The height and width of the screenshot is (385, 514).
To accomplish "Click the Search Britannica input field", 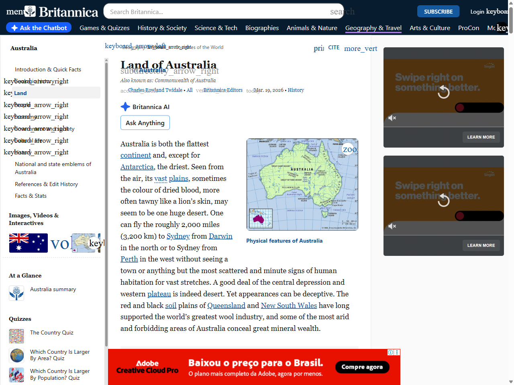I will coord(223,12).
